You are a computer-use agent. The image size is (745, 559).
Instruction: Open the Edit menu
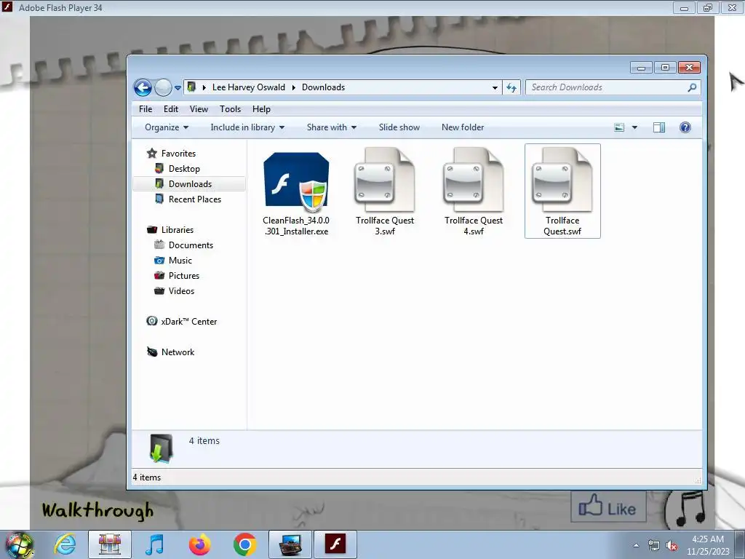coord(170,109)
